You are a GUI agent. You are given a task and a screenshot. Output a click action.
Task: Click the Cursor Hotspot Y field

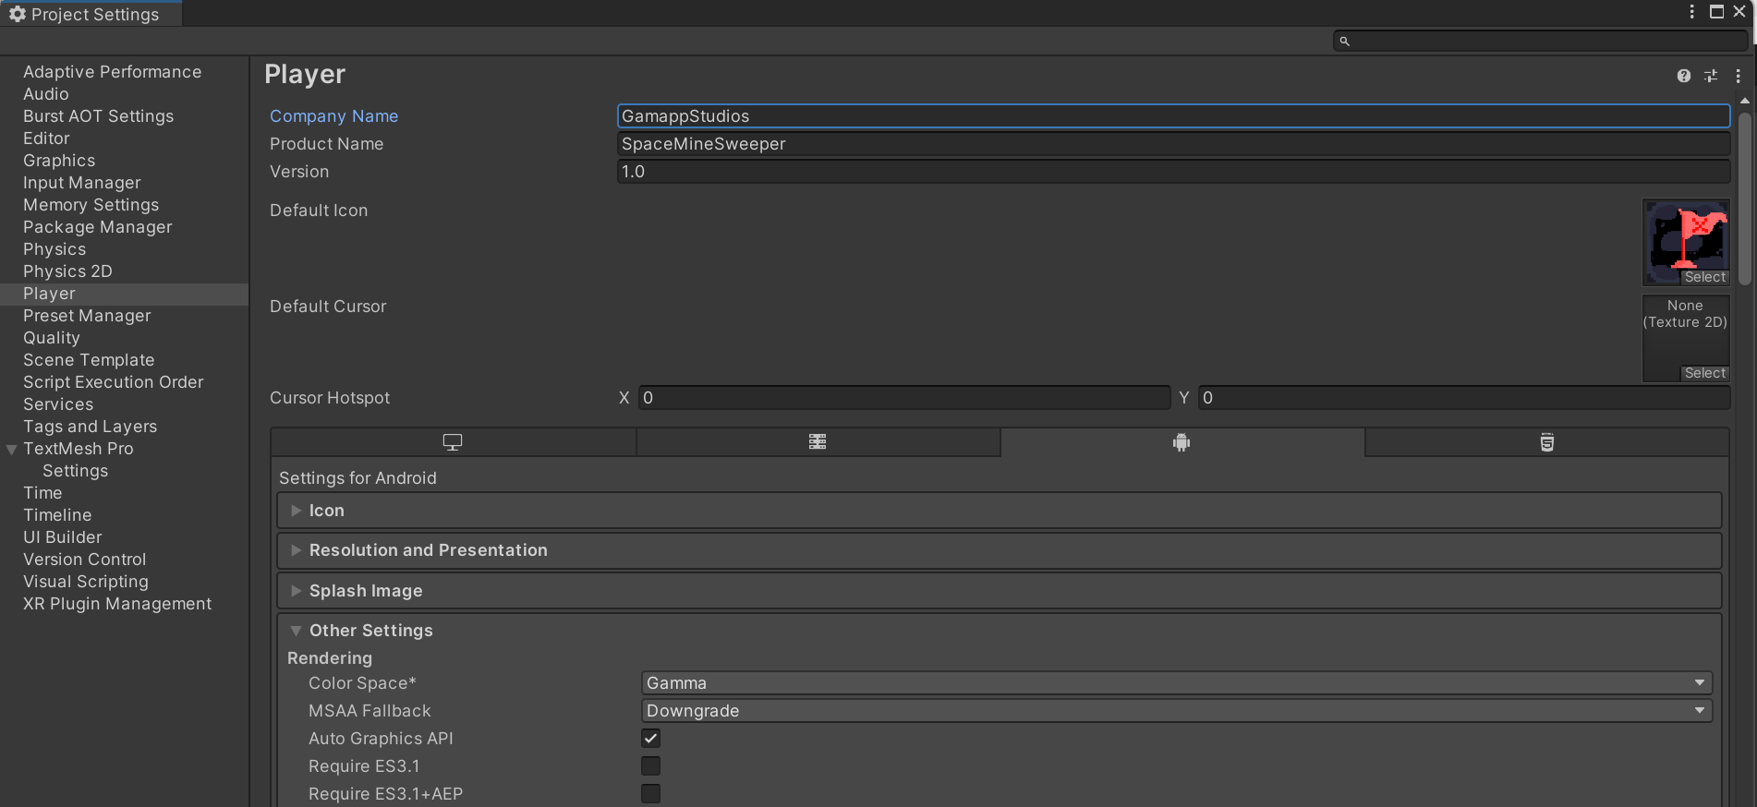[1464, 398]
